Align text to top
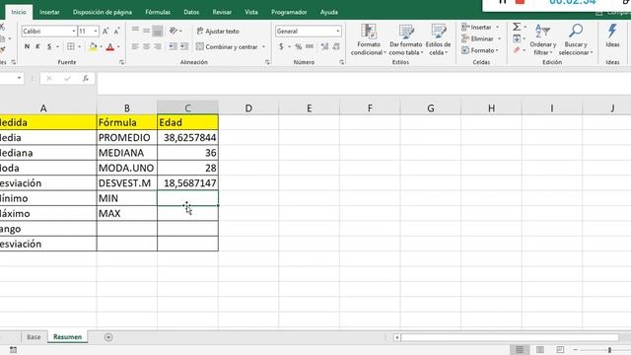The image size is (631, 355). [135, 31]
